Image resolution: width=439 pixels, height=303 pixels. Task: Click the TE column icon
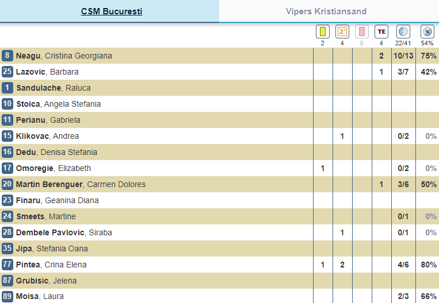pyautogui.click(x=381, y=32)
